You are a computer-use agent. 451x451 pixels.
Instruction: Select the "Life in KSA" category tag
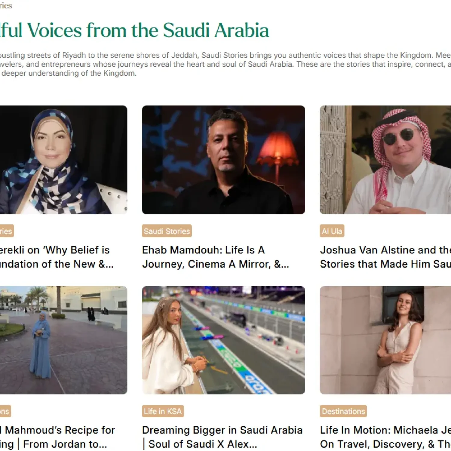(x=162, y=411)
